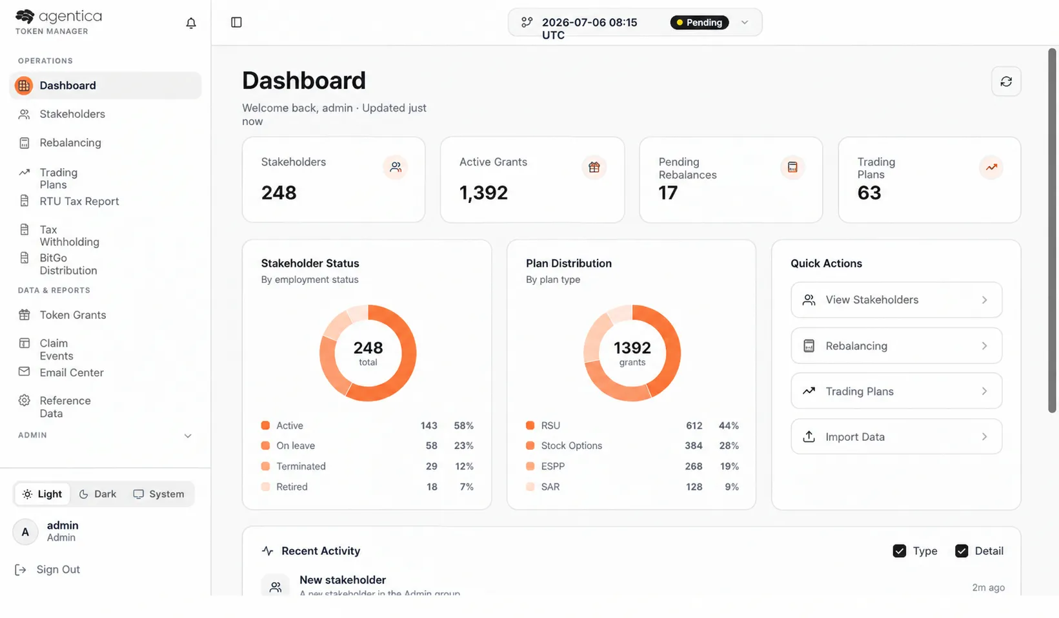Open View Stakeholders quick action
The image size is (1059, 618).
[x=896, y=300]
